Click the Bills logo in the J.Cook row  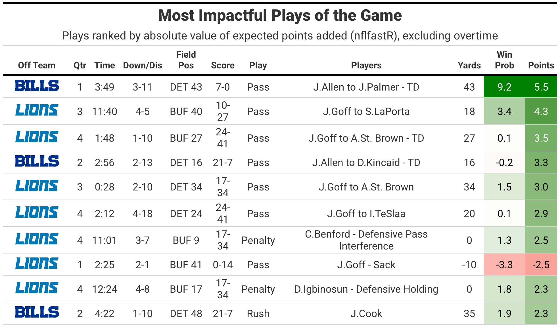point(37,312)
